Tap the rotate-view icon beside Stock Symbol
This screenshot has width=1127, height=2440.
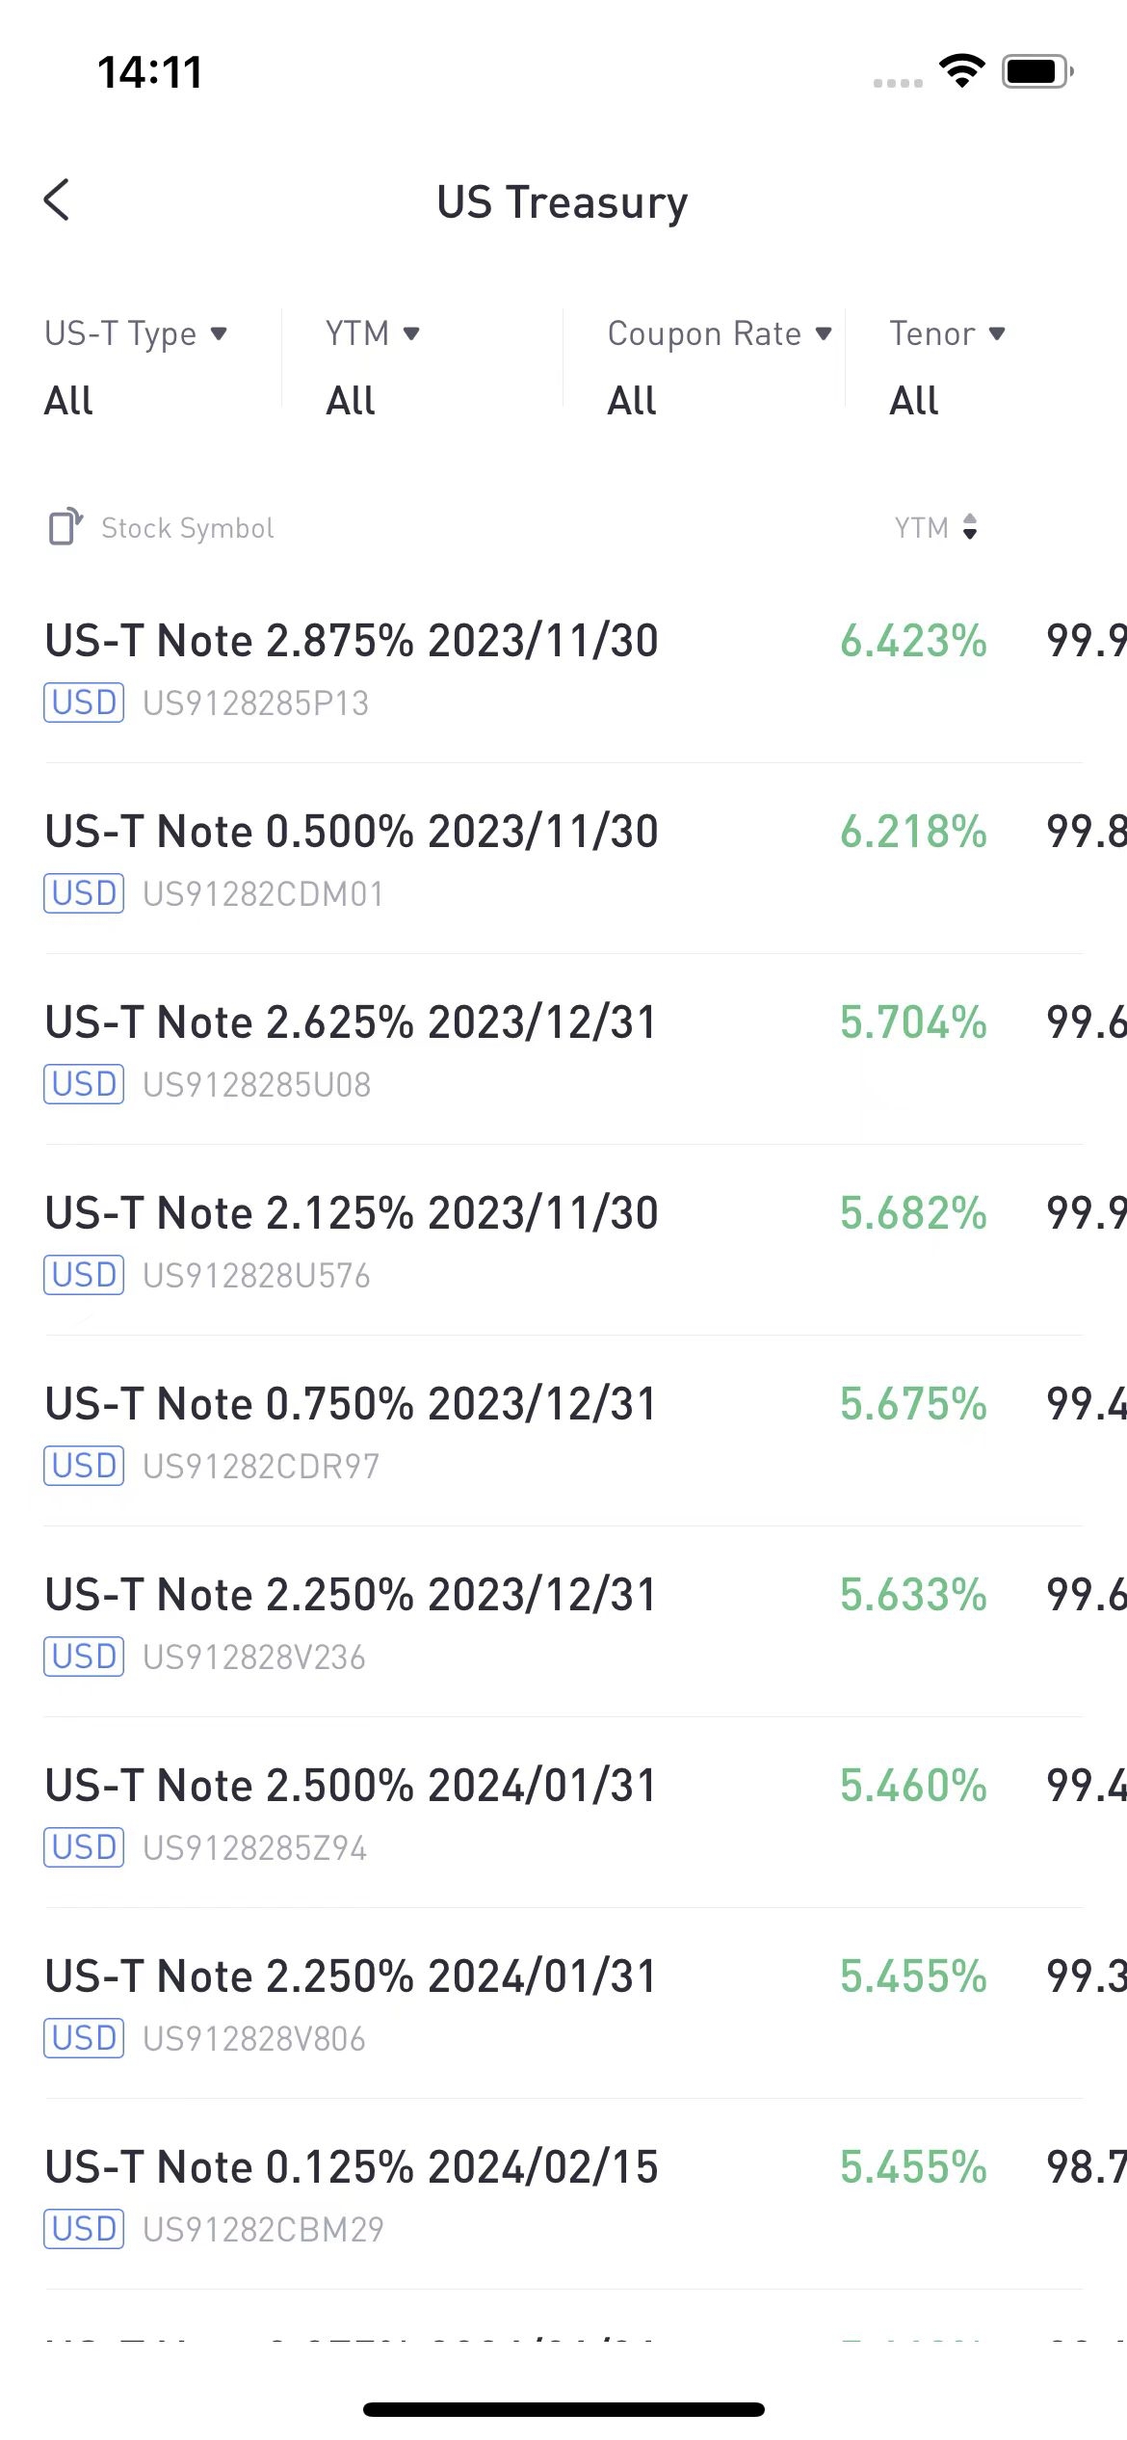[x=66, y=527]
